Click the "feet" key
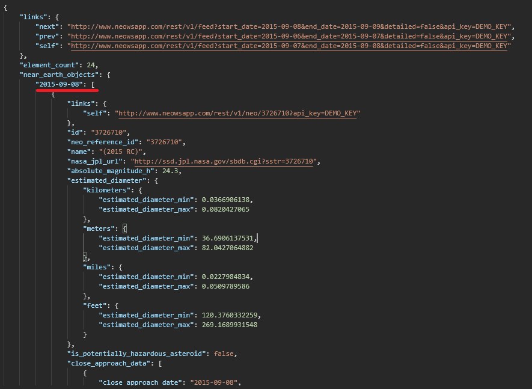Screen dimensions: 532x389 (94, 305)
